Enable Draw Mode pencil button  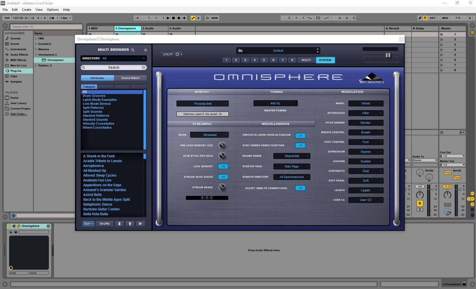coord(420,18)
